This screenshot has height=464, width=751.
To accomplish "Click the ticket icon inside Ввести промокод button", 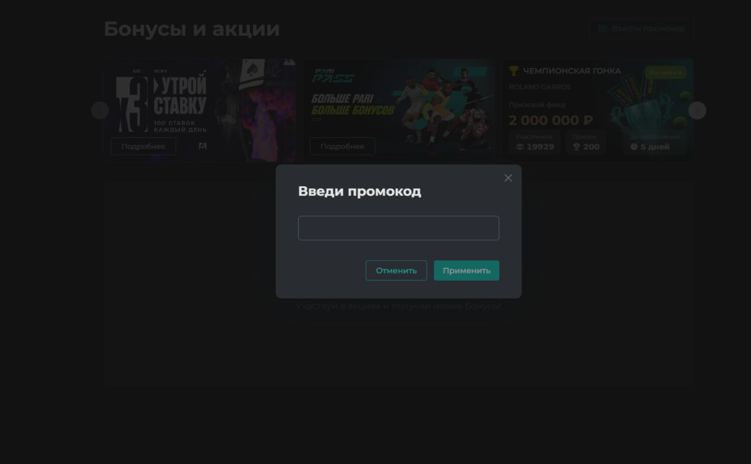I will (x=602, y=28).
